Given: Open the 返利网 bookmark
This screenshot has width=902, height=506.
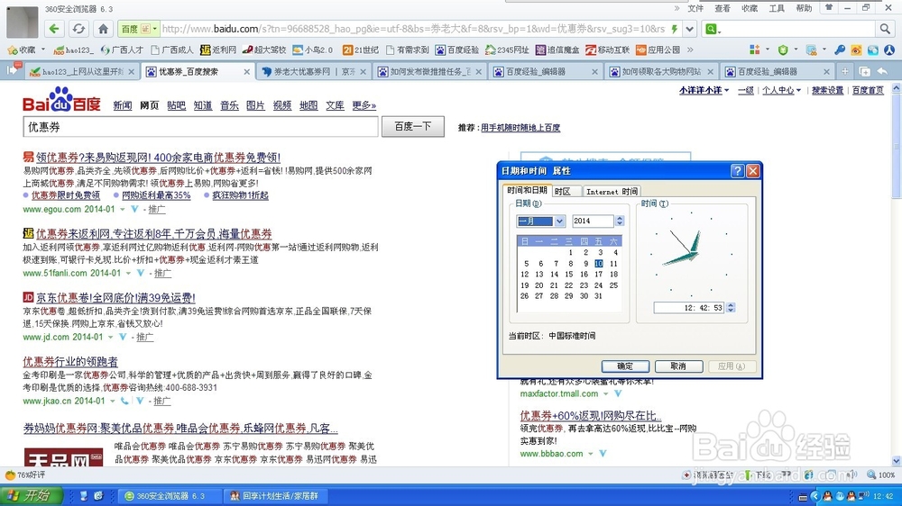Looking at the screenshot, I should coord(218,50).
